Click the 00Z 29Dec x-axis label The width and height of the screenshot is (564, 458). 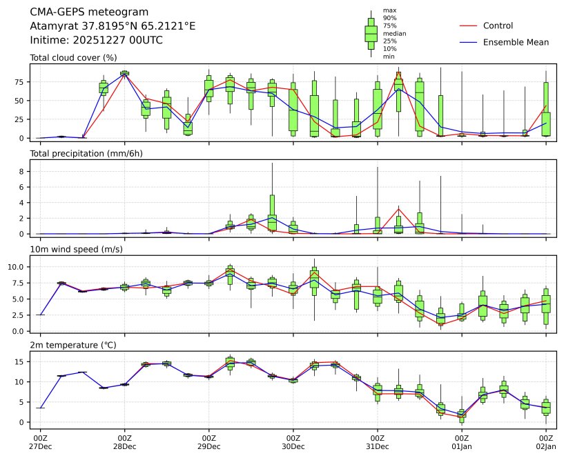(209, 441)
